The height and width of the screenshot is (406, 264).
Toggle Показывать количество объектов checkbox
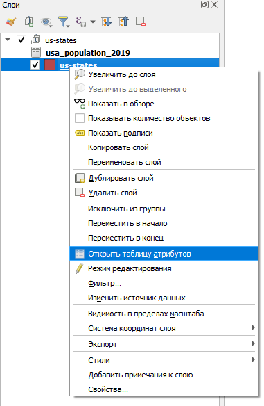[80, 118]
